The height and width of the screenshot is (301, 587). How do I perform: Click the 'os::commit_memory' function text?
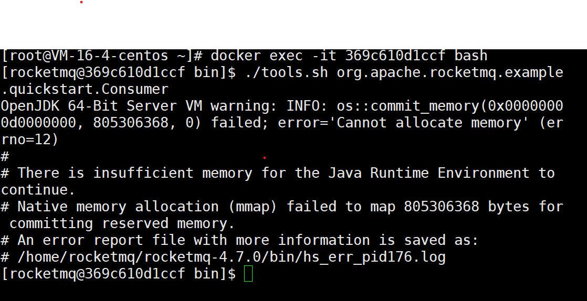click(408, 106)
